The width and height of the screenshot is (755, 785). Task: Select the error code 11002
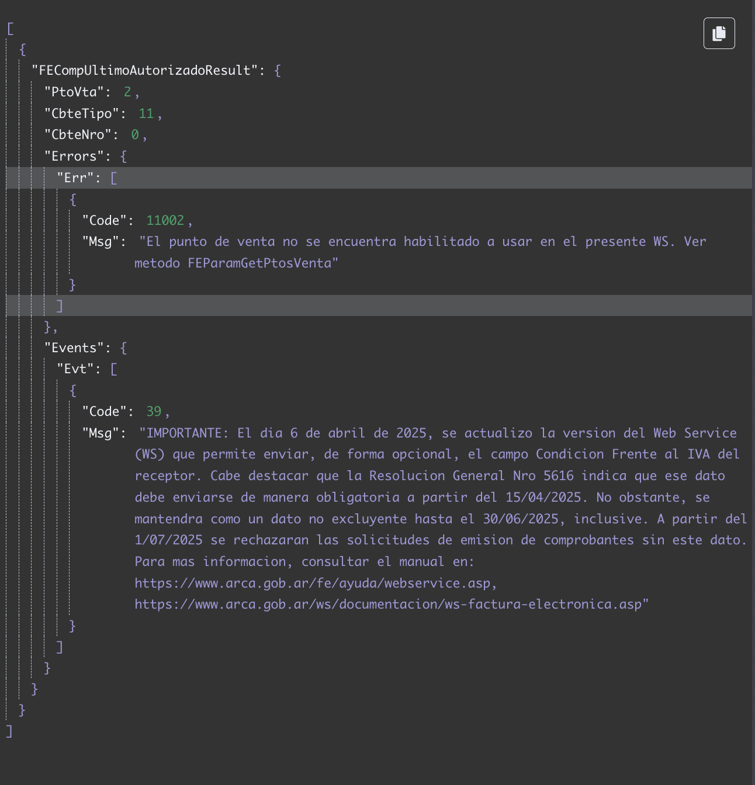[165, 220]
